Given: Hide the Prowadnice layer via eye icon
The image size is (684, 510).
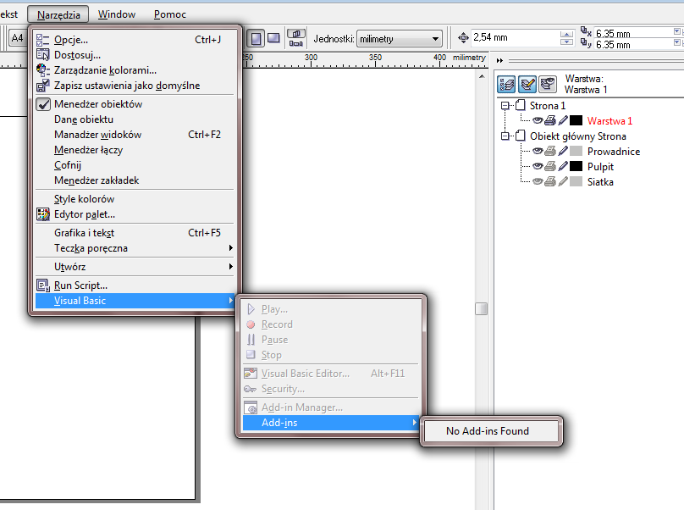Looking at the screenshot, I should click(537, 152).
